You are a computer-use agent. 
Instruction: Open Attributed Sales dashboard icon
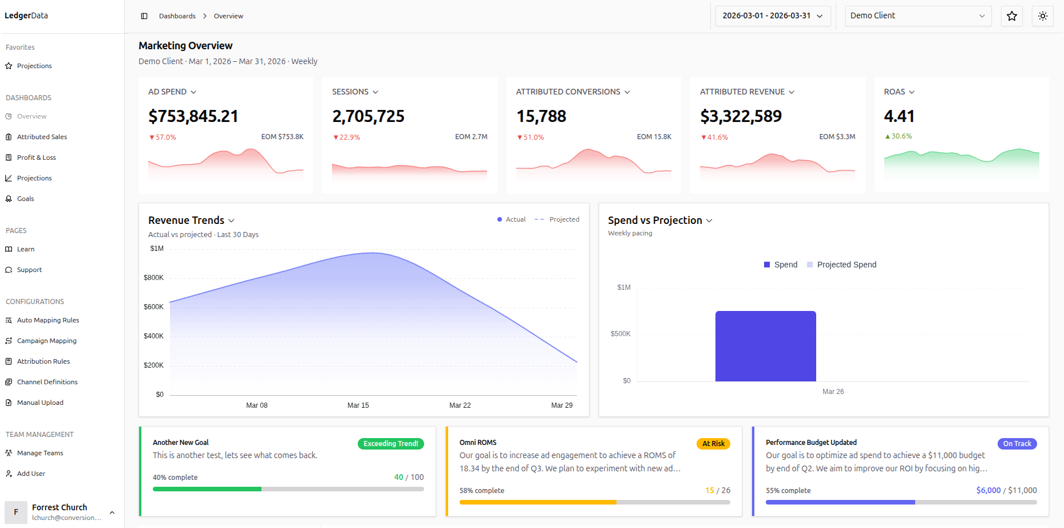click(x=9, y=137)
